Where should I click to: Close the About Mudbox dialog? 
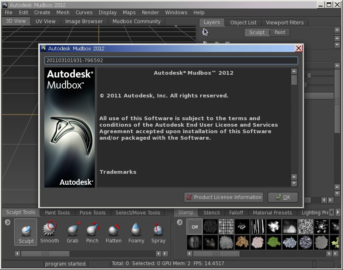[x=298, y=48]
